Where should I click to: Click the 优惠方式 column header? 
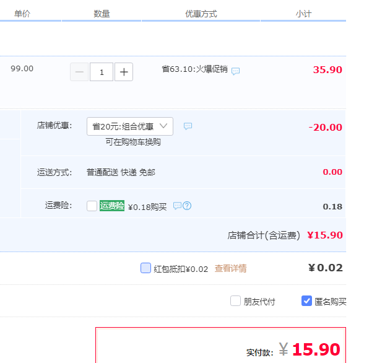pyautogui.click(x=201, y=14)
